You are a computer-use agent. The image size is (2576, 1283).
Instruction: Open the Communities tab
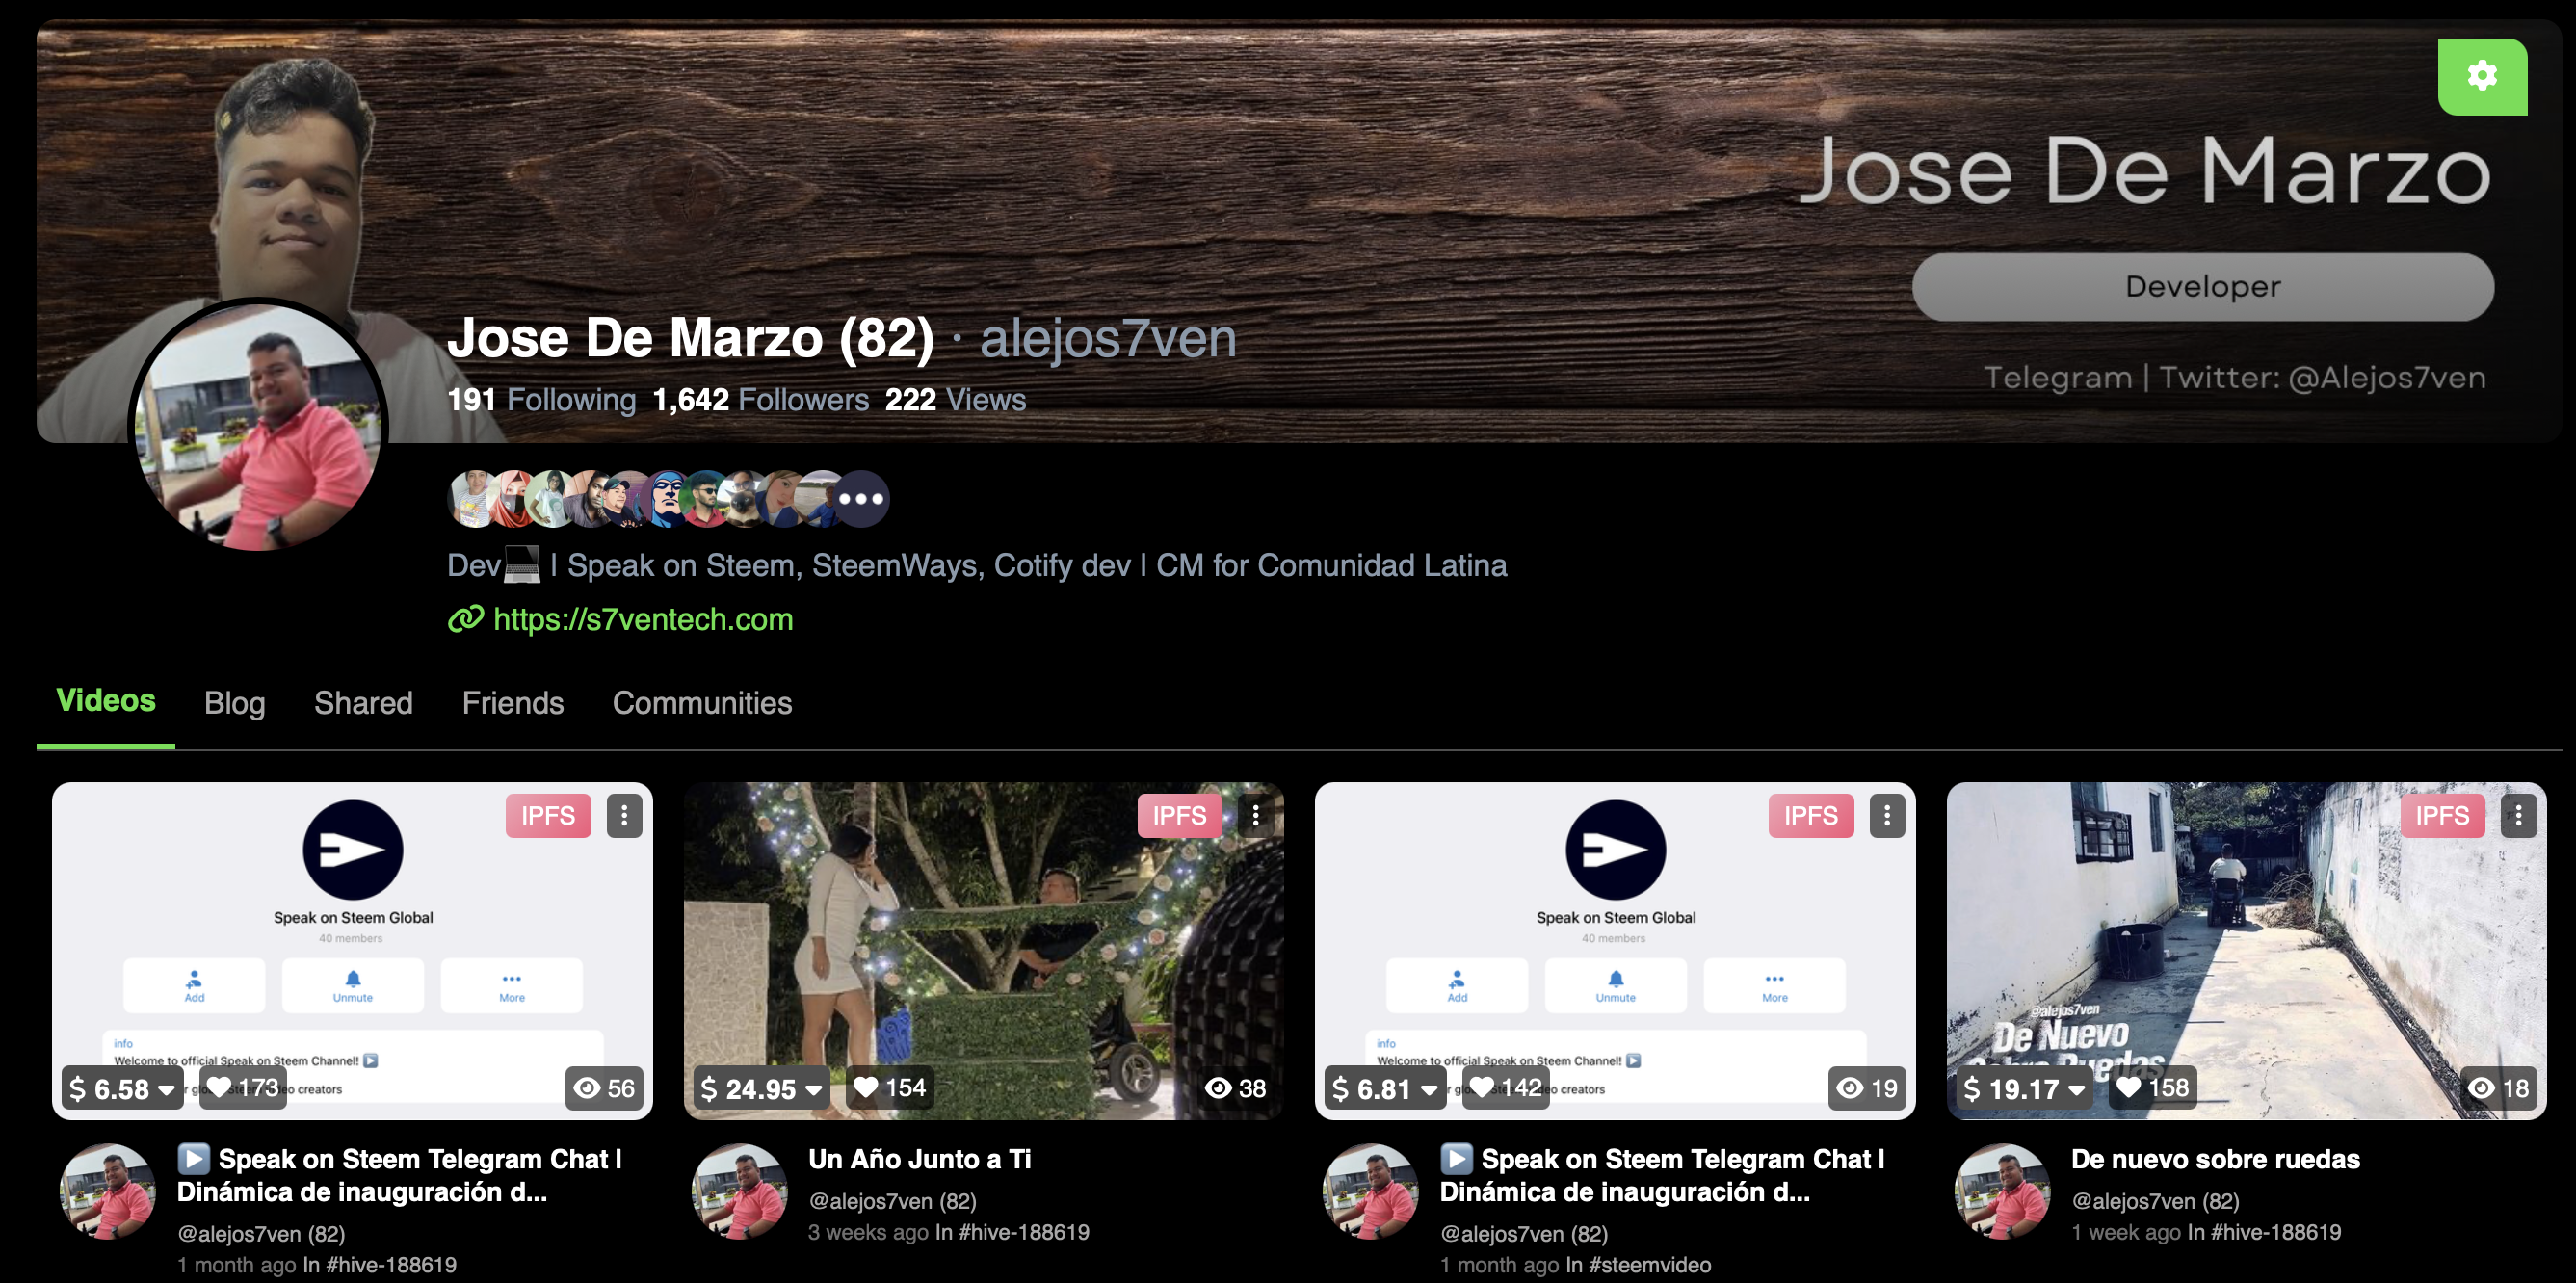tap(702, 703)
